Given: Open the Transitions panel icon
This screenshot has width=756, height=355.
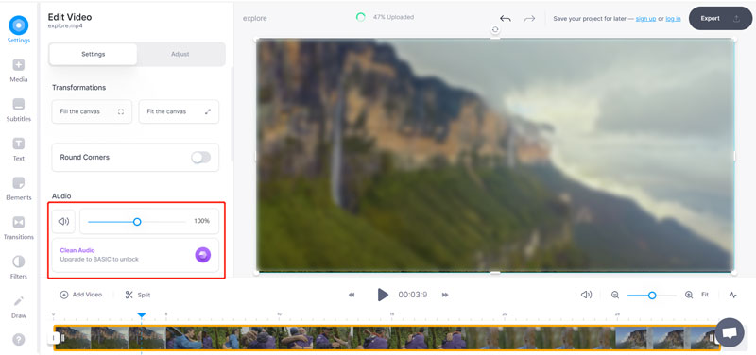Looking at the screenshot, I should point(18,222).
